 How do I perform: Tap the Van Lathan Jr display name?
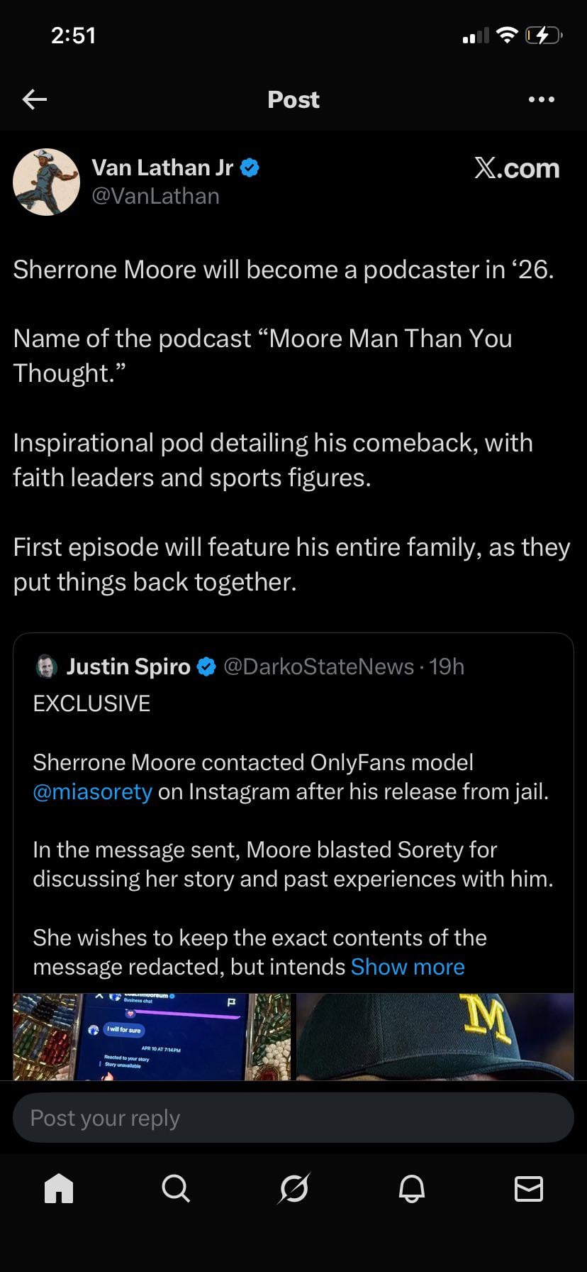click(x=162, y=168)
